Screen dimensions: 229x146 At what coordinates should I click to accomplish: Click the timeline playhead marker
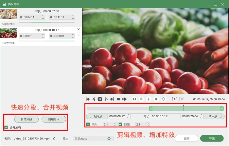(x=184, y=106)
